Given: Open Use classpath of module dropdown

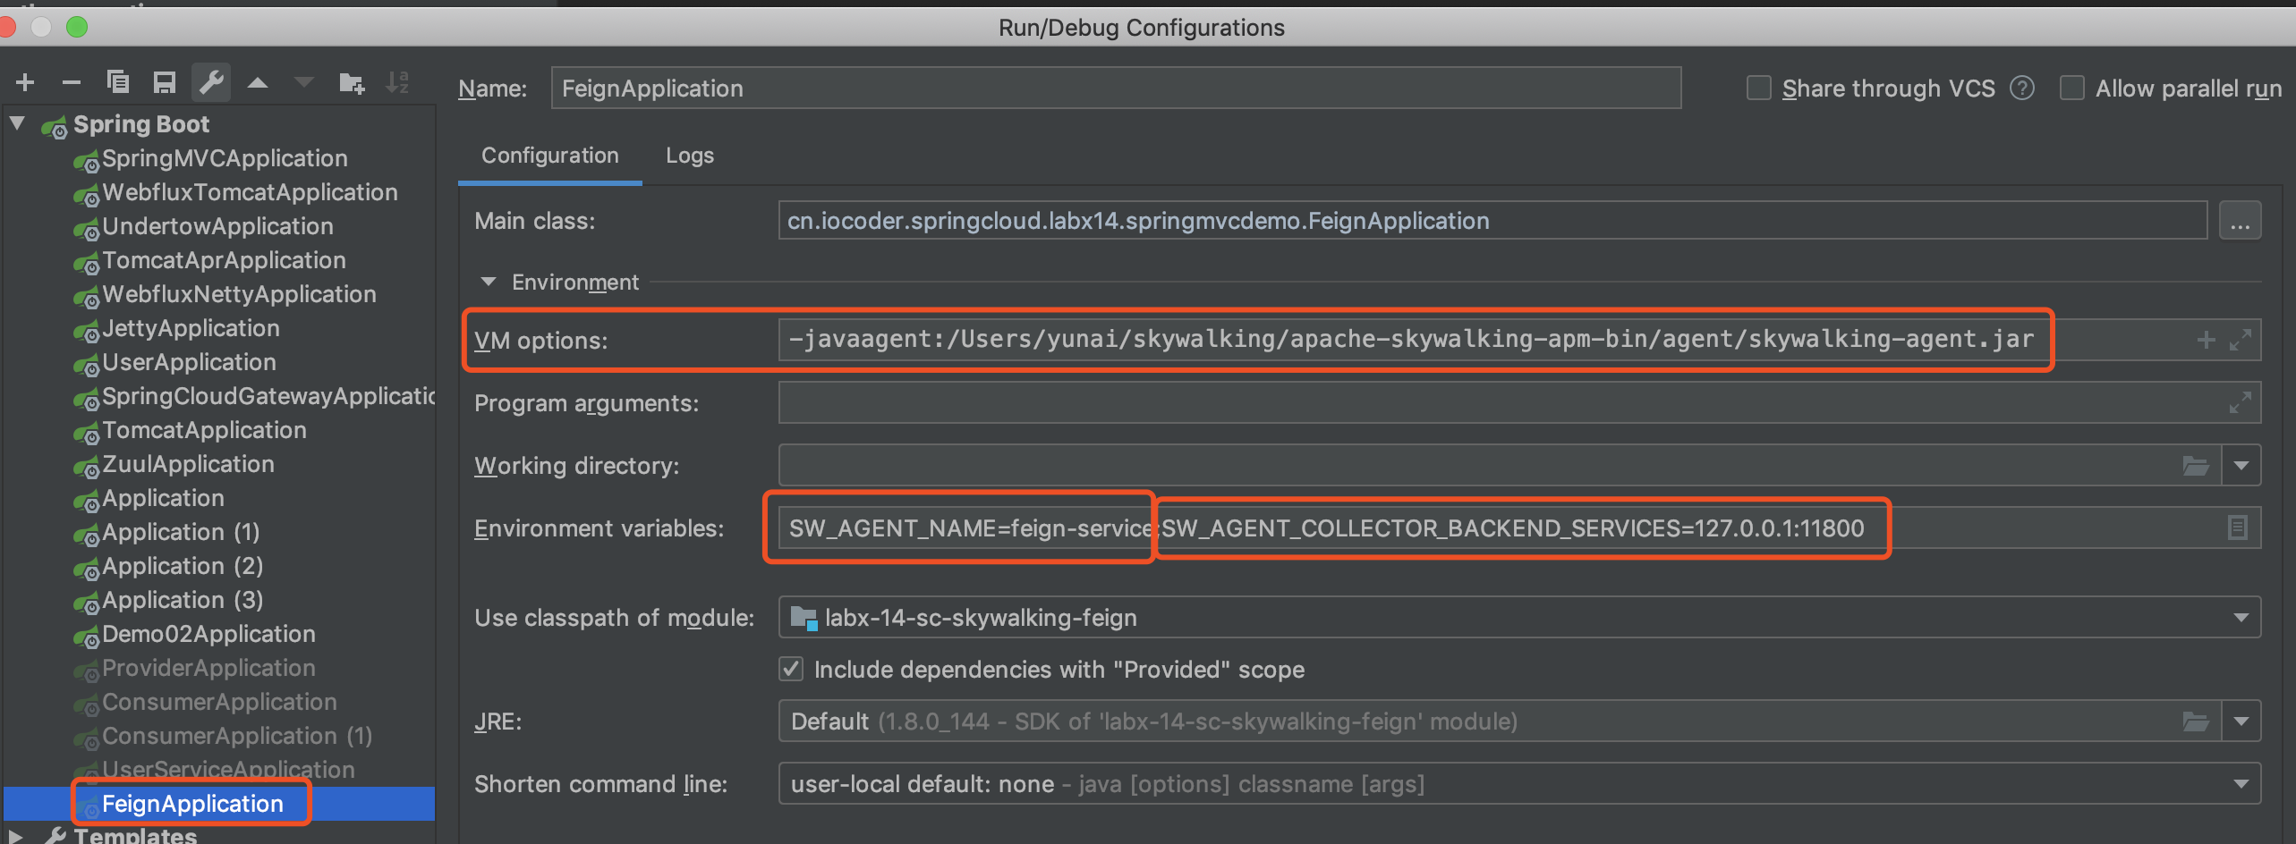Looking at the screenshot, I should [2241, 618].
